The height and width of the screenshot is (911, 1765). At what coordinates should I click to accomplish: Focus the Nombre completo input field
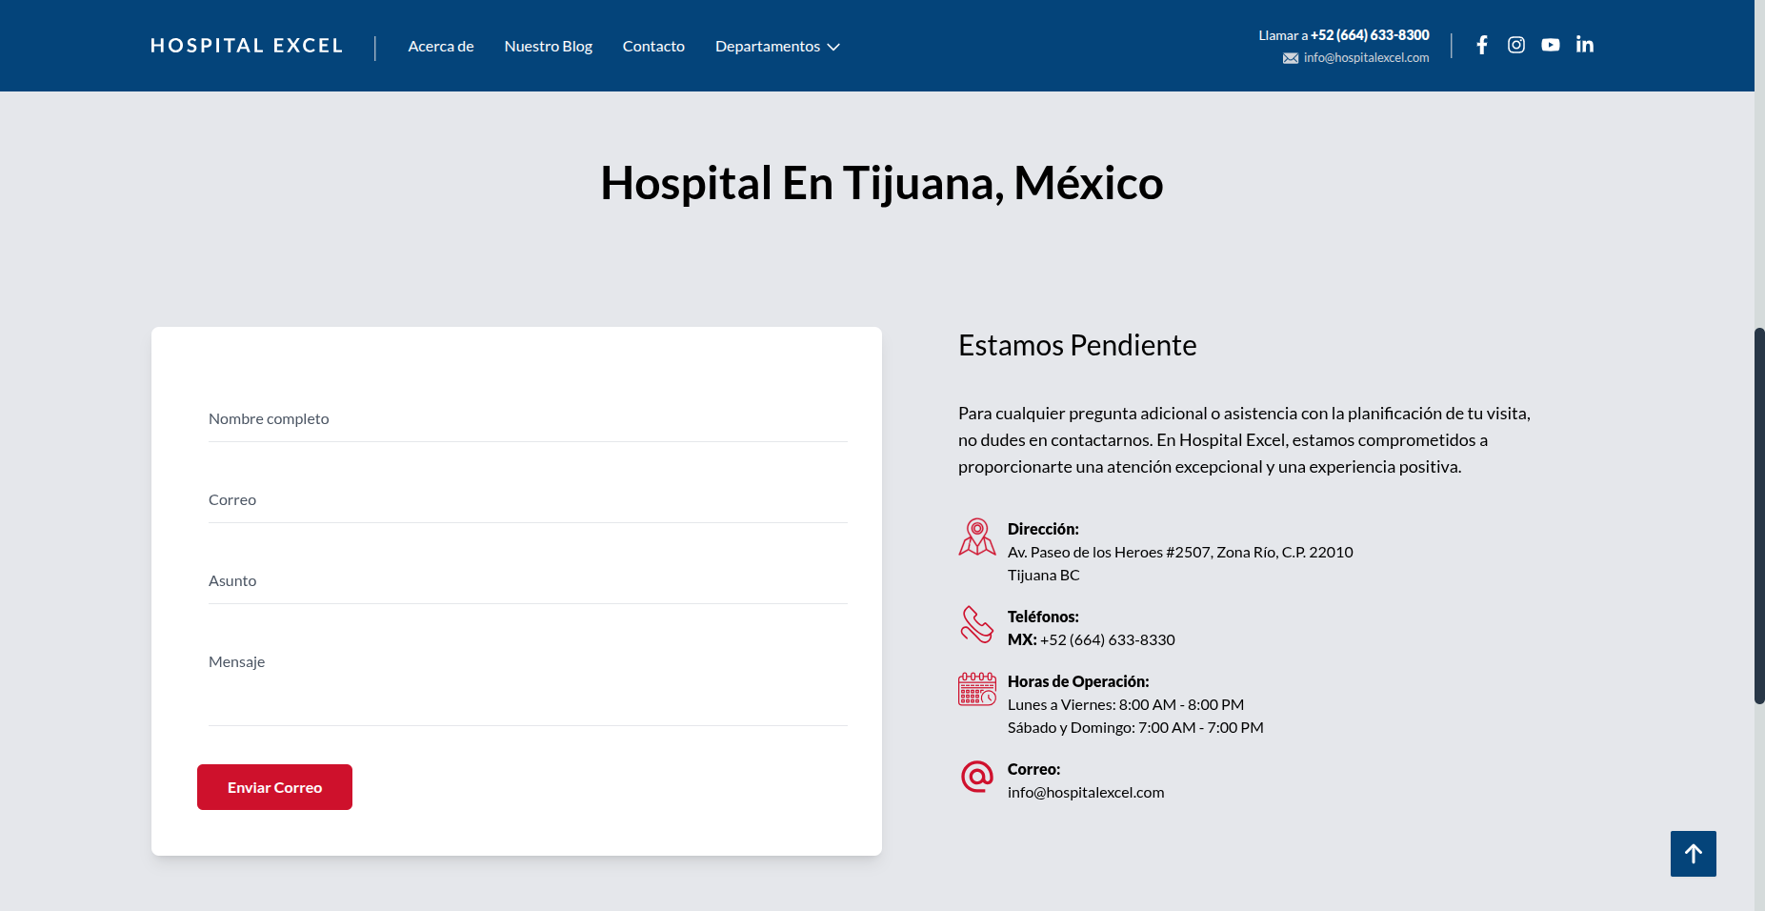[528, 419]
